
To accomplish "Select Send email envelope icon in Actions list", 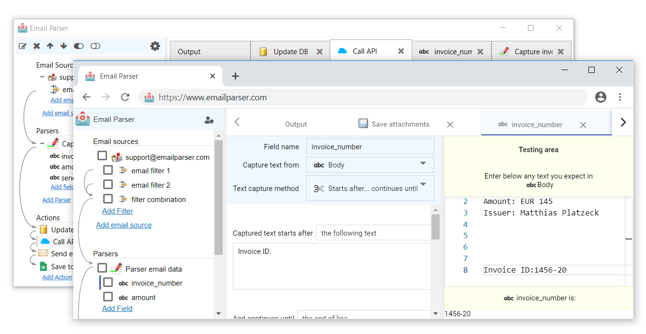I will (44, 253).
